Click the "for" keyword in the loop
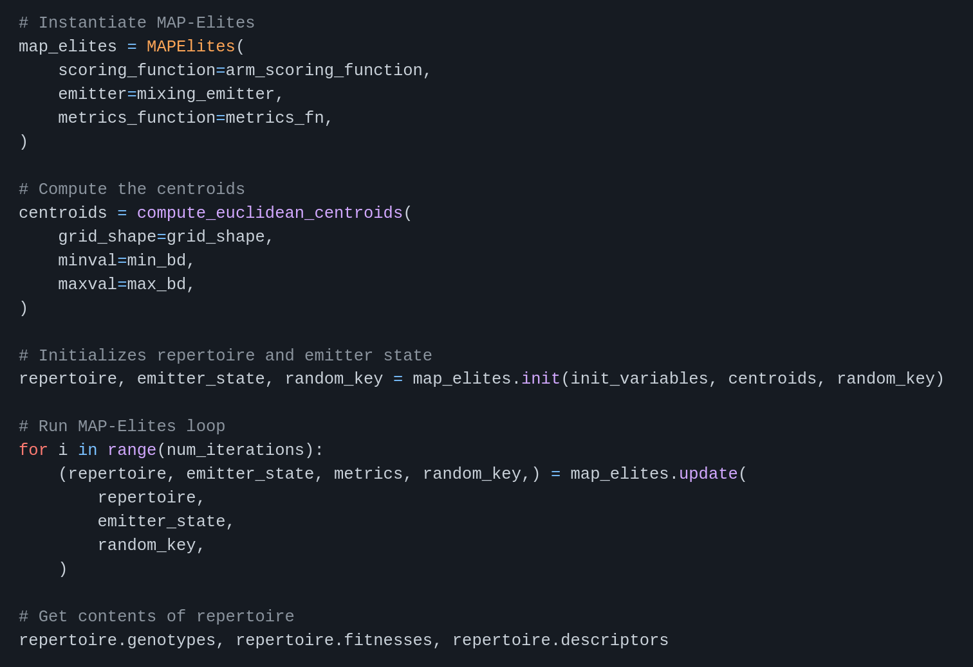 point(33,450)
